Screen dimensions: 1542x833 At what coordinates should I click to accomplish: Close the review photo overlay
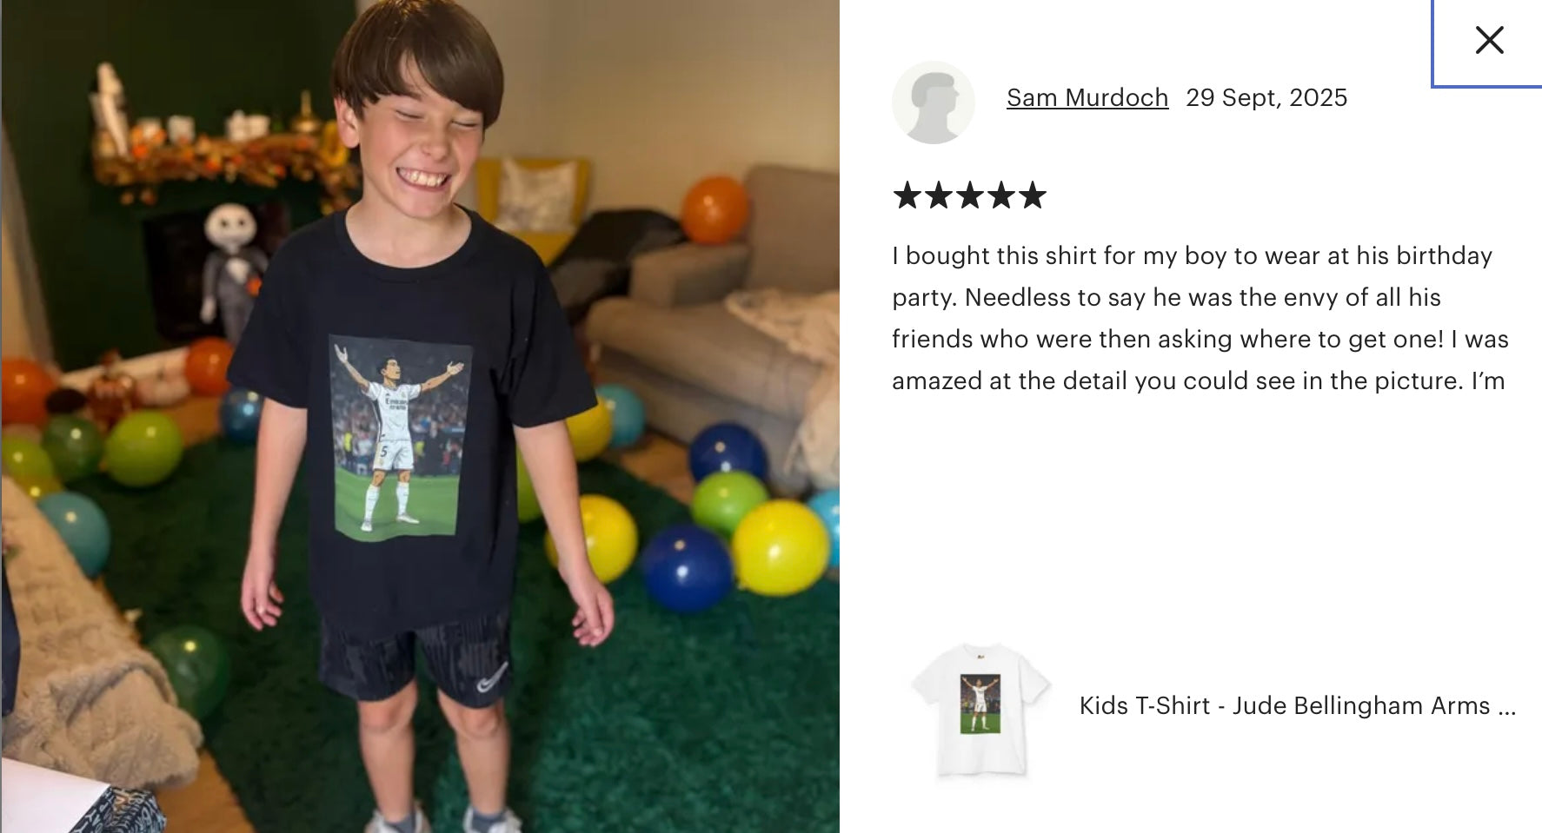point(1489,40)
